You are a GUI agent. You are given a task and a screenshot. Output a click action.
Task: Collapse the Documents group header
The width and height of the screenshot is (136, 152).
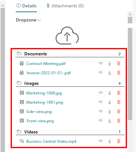pyautogui.click(x=70, y=54)
